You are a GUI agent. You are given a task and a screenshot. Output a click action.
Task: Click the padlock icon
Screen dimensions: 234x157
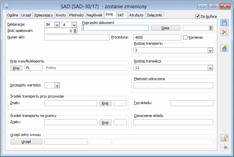[x=225, y=138]
